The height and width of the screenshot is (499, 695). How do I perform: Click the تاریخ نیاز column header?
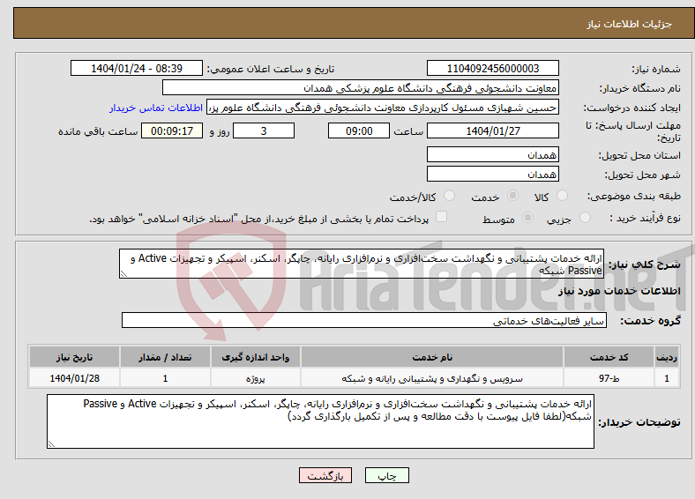(x=74, y=357)
